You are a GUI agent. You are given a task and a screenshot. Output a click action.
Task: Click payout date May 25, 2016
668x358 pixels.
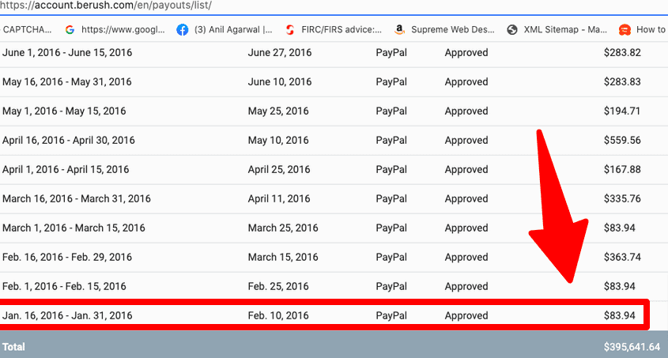278,111
